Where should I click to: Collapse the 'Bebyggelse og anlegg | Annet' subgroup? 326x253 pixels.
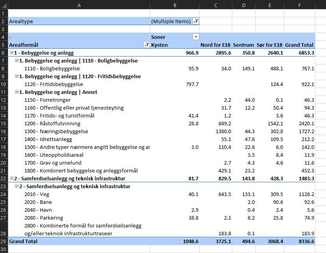(x=17, y=92)
